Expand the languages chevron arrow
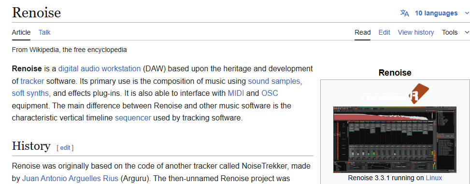This screenshot has width=470, height=184. 467,13
